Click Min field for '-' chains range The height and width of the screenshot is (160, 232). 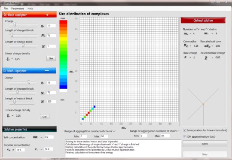[143, 136]
